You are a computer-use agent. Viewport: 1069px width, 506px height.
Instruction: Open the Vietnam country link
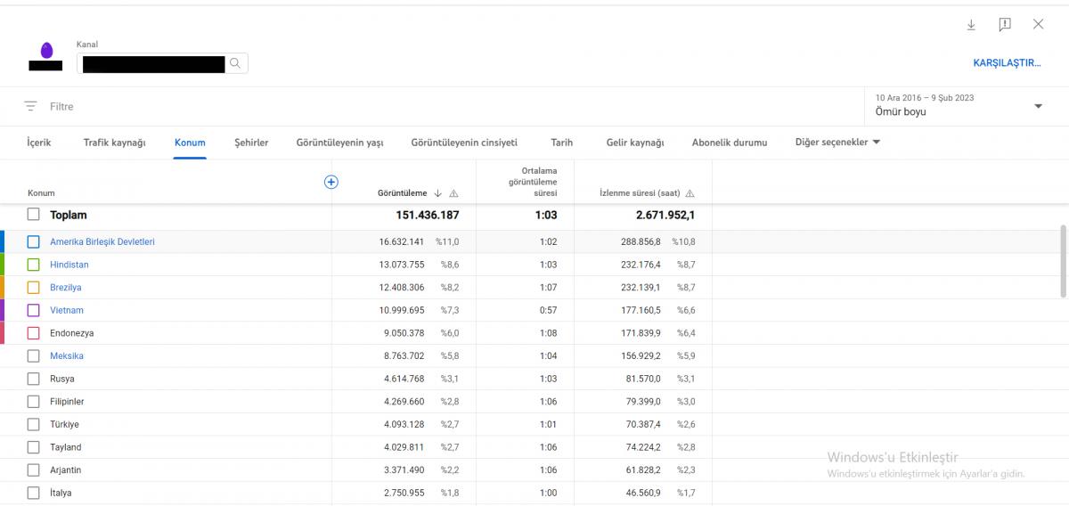(x=67, y=310)
